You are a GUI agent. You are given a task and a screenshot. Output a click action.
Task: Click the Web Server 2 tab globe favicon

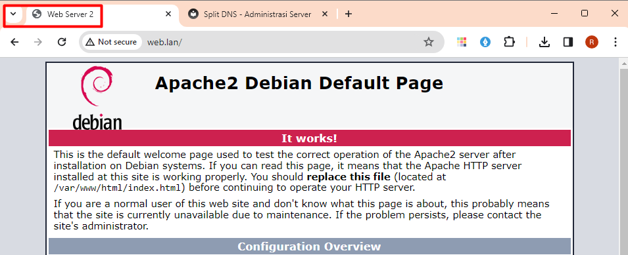pos(37,14)
